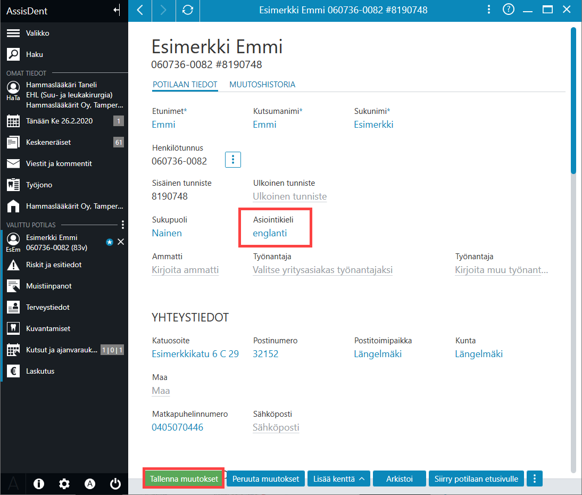Change Asiointikieli value englanti
Image resolution: width=582 pixels, height=495 pixels.
click(270, 233)
